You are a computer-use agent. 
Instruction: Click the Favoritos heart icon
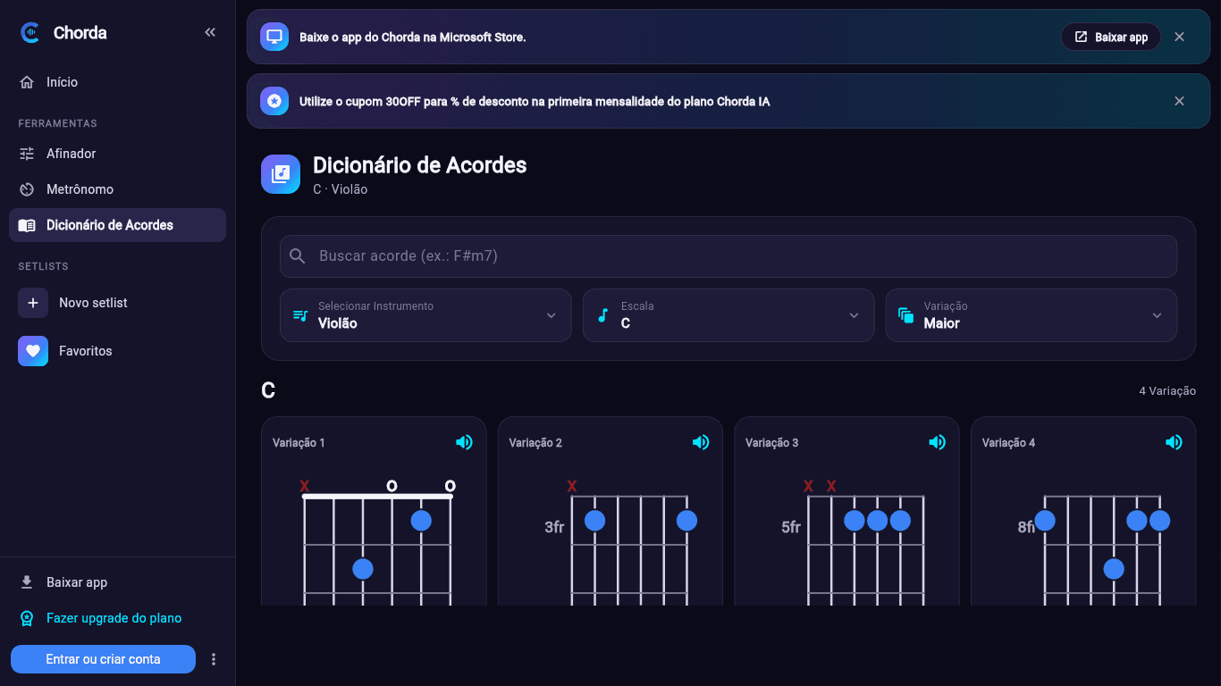[33, 351]
